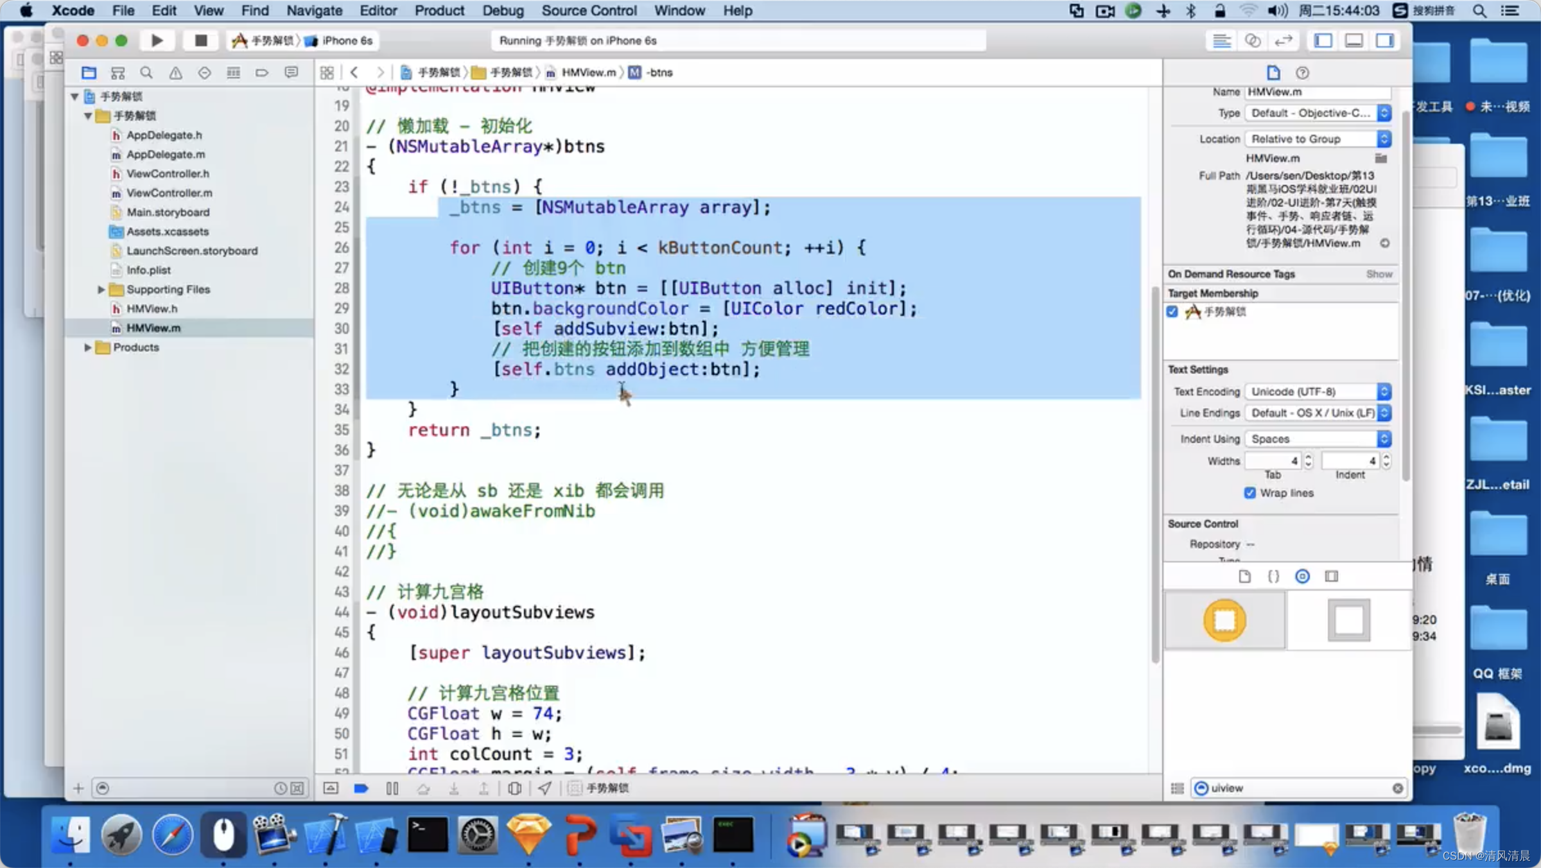The image size is (1541, 868).
Task: Click the Run button to build project
Action: [155, 40]
